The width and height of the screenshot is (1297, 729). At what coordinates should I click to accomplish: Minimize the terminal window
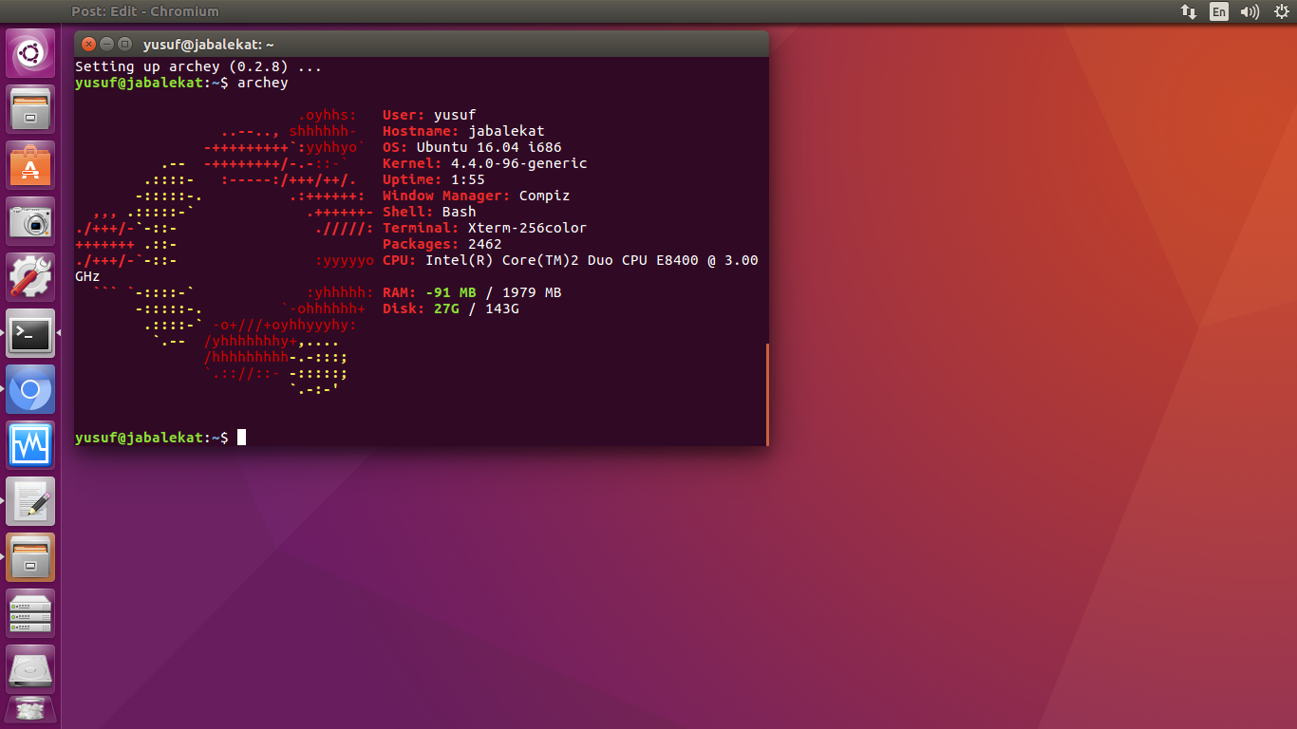click(106, 44)
